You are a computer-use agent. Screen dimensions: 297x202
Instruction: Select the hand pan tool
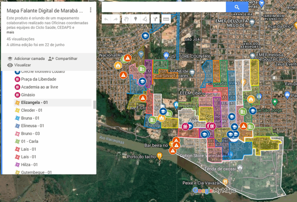126,19
